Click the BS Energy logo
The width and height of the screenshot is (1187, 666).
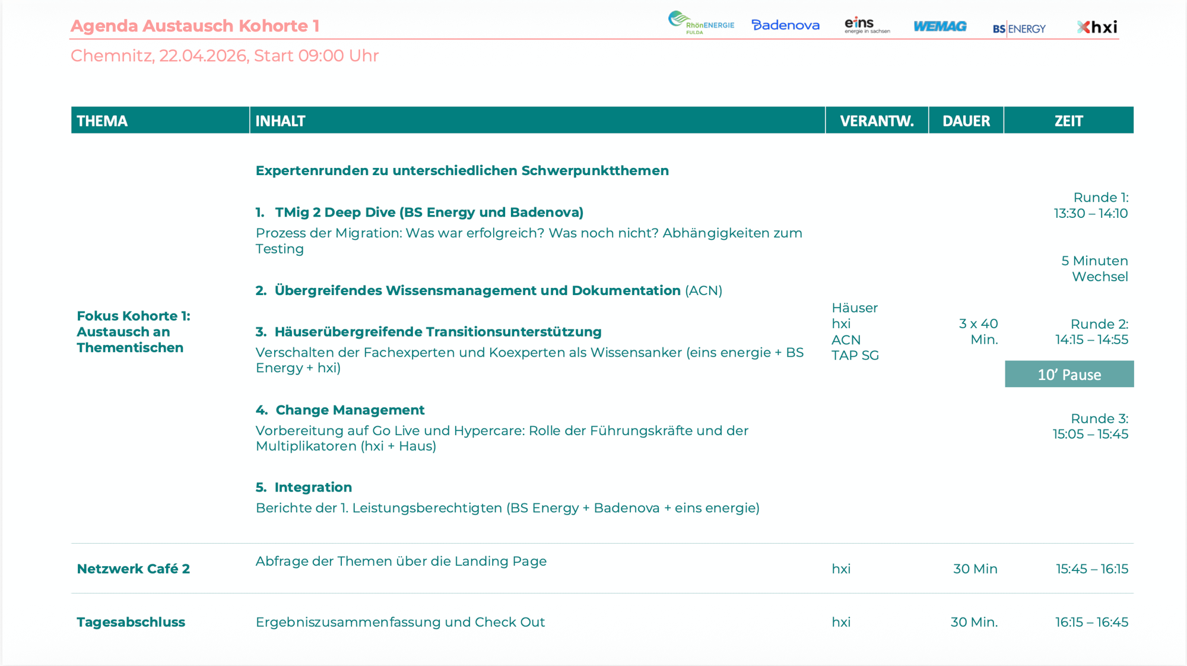click(x=1019, y=28)
